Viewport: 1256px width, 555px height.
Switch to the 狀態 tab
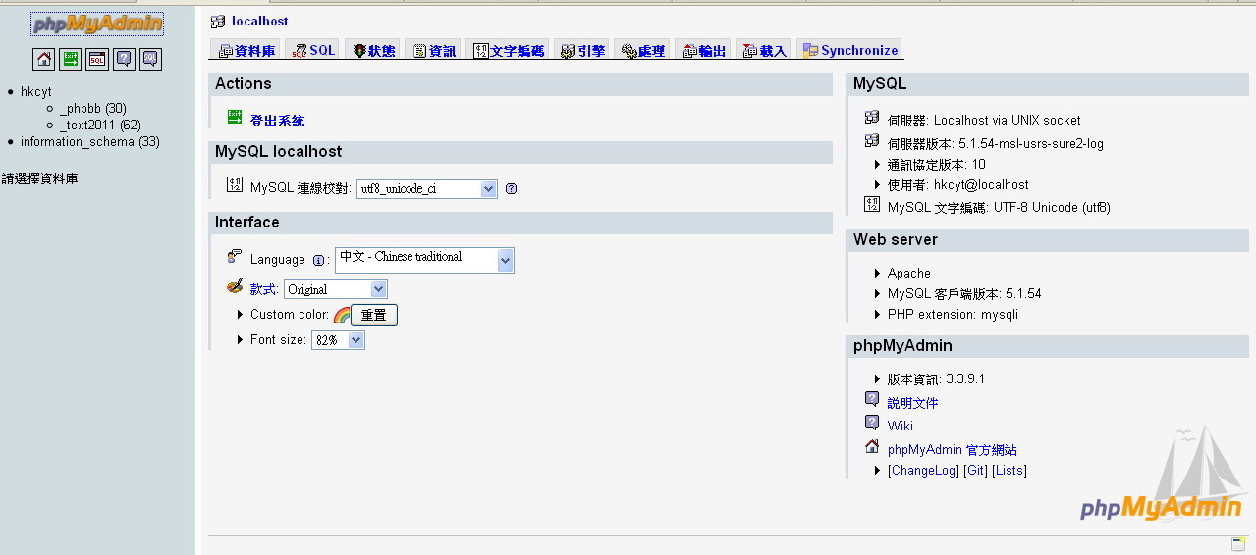coord(373,50)
